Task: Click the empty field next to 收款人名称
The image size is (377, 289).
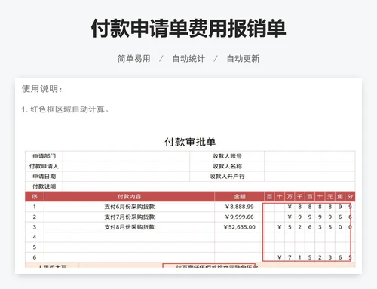Action: tap(310, 166)
